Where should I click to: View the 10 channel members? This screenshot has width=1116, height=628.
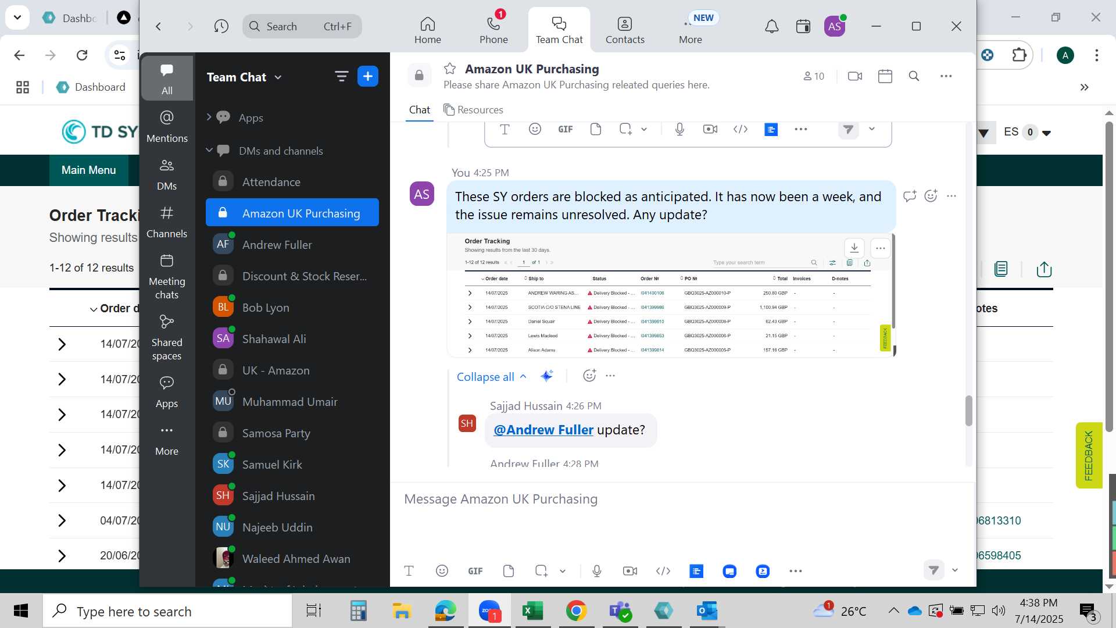[814, 76]
